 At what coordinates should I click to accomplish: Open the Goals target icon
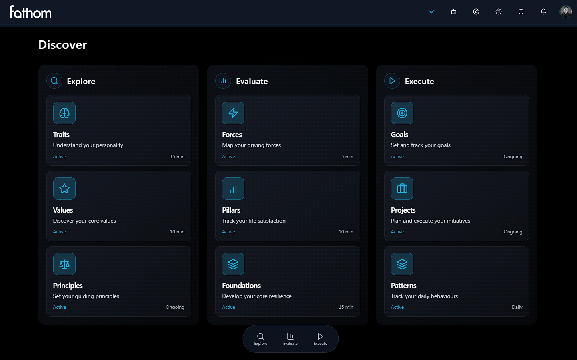tap(402, 113)
